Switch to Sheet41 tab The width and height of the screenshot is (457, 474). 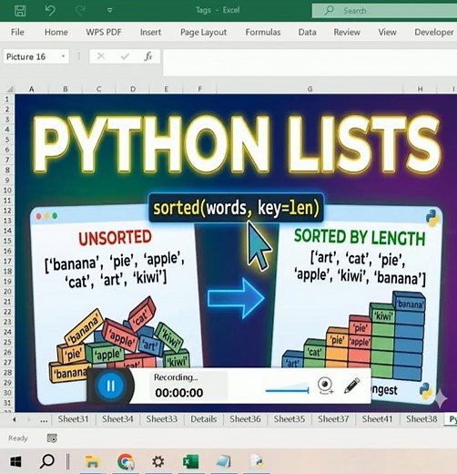click(x=377, y=419)
